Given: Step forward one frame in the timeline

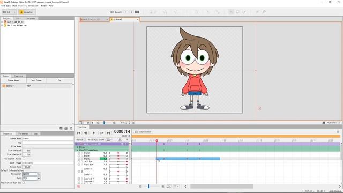Looking at the screenshot, I should pyautogui.click(x=102, y=133).
